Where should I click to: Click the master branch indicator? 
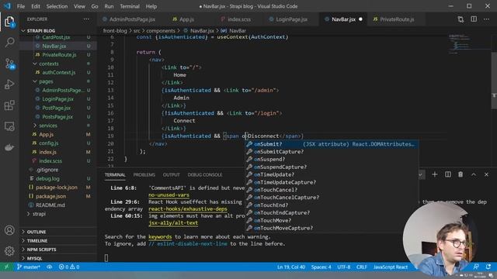29,267
